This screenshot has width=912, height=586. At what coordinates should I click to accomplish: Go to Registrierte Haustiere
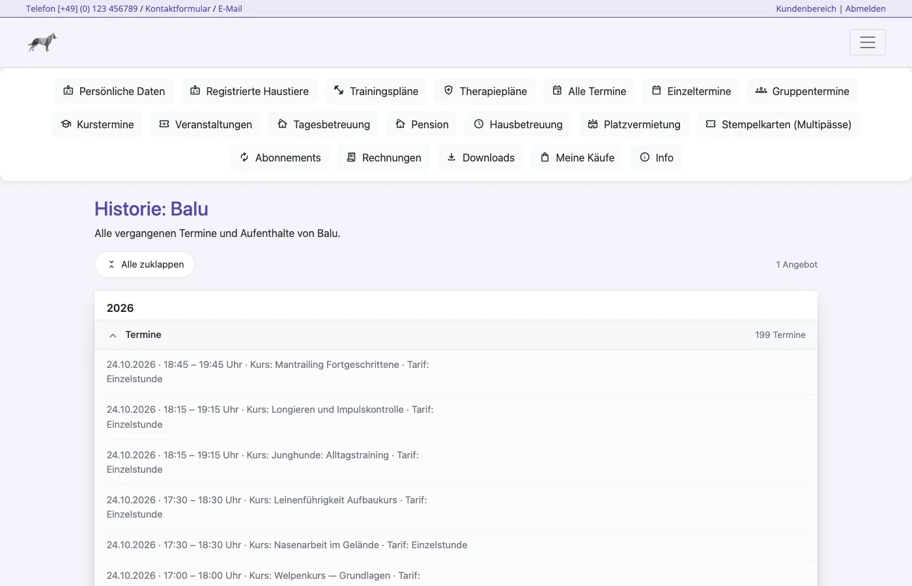coord(249,91)
